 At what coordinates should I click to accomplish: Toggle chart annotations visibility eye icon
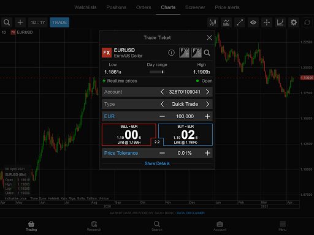(253, 22)
